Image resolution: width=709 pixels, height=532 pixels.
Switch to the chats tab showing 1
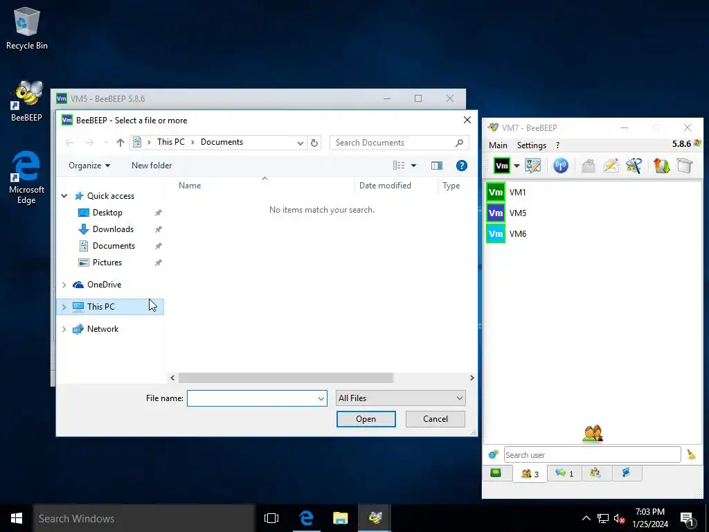tap(564, 473)
